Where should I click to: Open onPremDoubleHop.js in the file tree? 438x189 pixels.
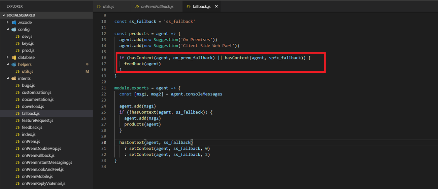(41, 148)
